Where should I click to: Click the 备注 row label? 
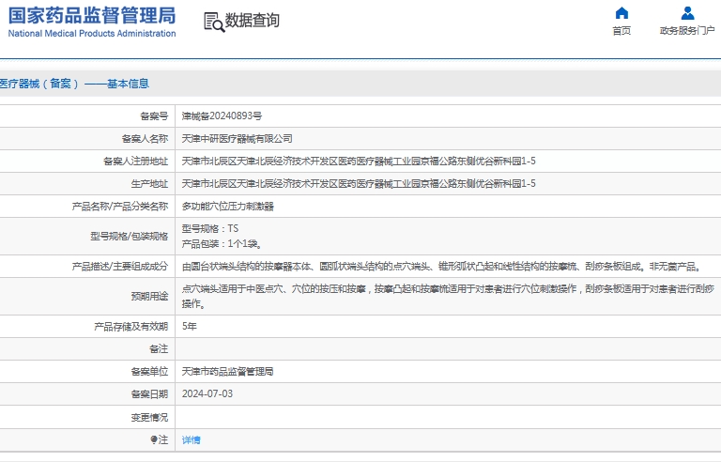(159, 348)
